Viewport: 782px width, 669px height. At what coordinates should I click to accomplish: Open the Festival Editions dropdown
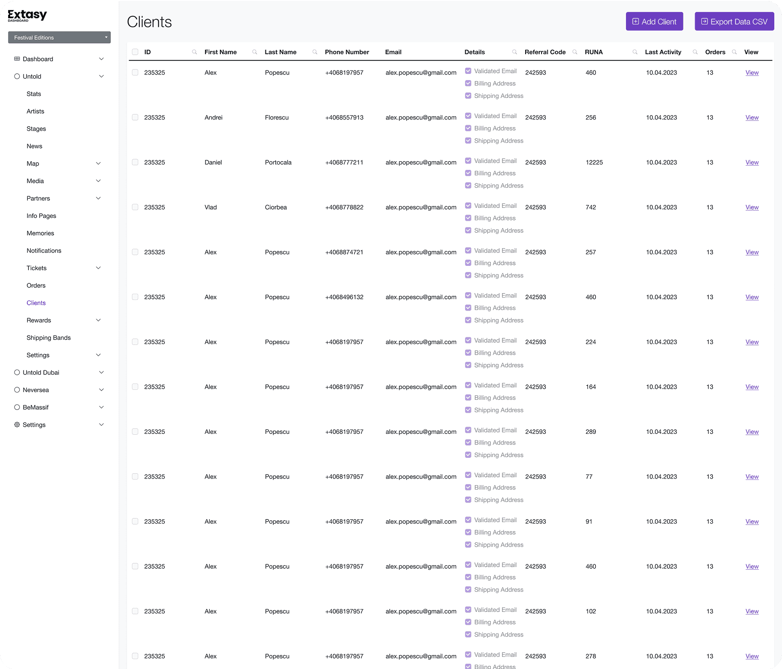click(59, 37)
